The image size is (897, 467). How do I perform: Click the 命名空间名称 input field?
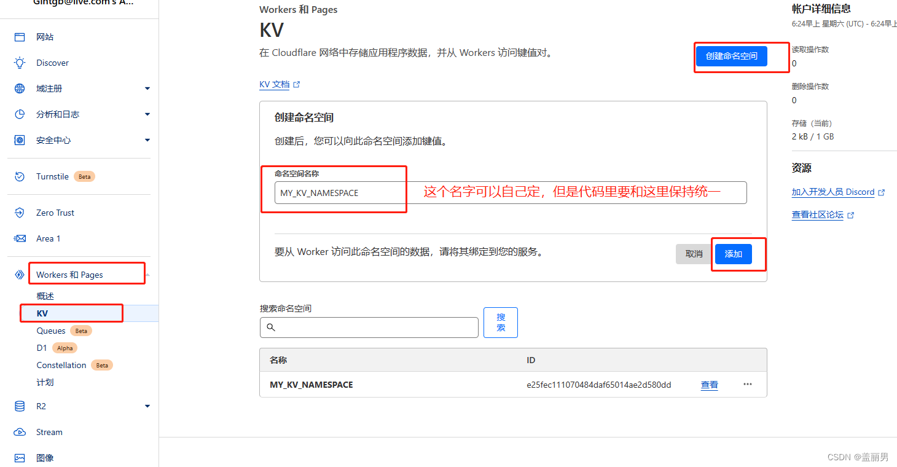pyautogui.click(x=511, y=192)
